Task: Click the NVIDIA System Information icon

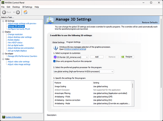Action: point(4,117)
